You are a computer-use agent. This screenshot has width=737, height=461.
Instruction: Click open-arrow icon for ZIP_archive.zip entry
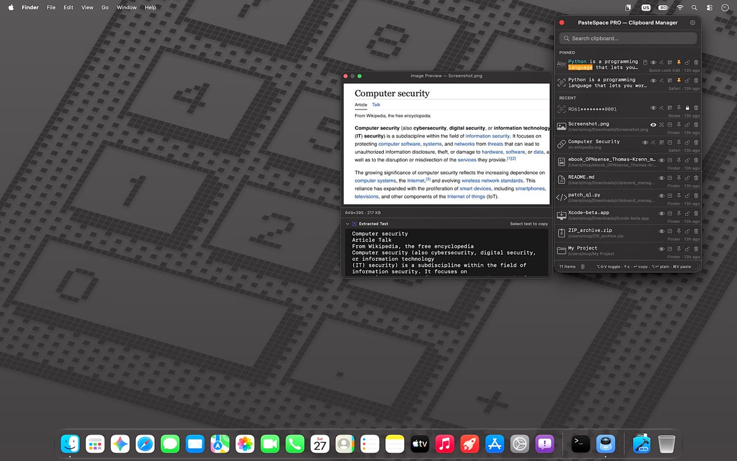670,231
